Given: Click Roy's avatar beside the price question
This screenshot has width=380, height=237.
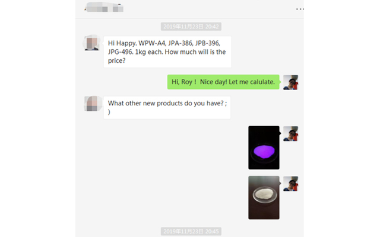Looking at the screenshot, I should [92, 43].
